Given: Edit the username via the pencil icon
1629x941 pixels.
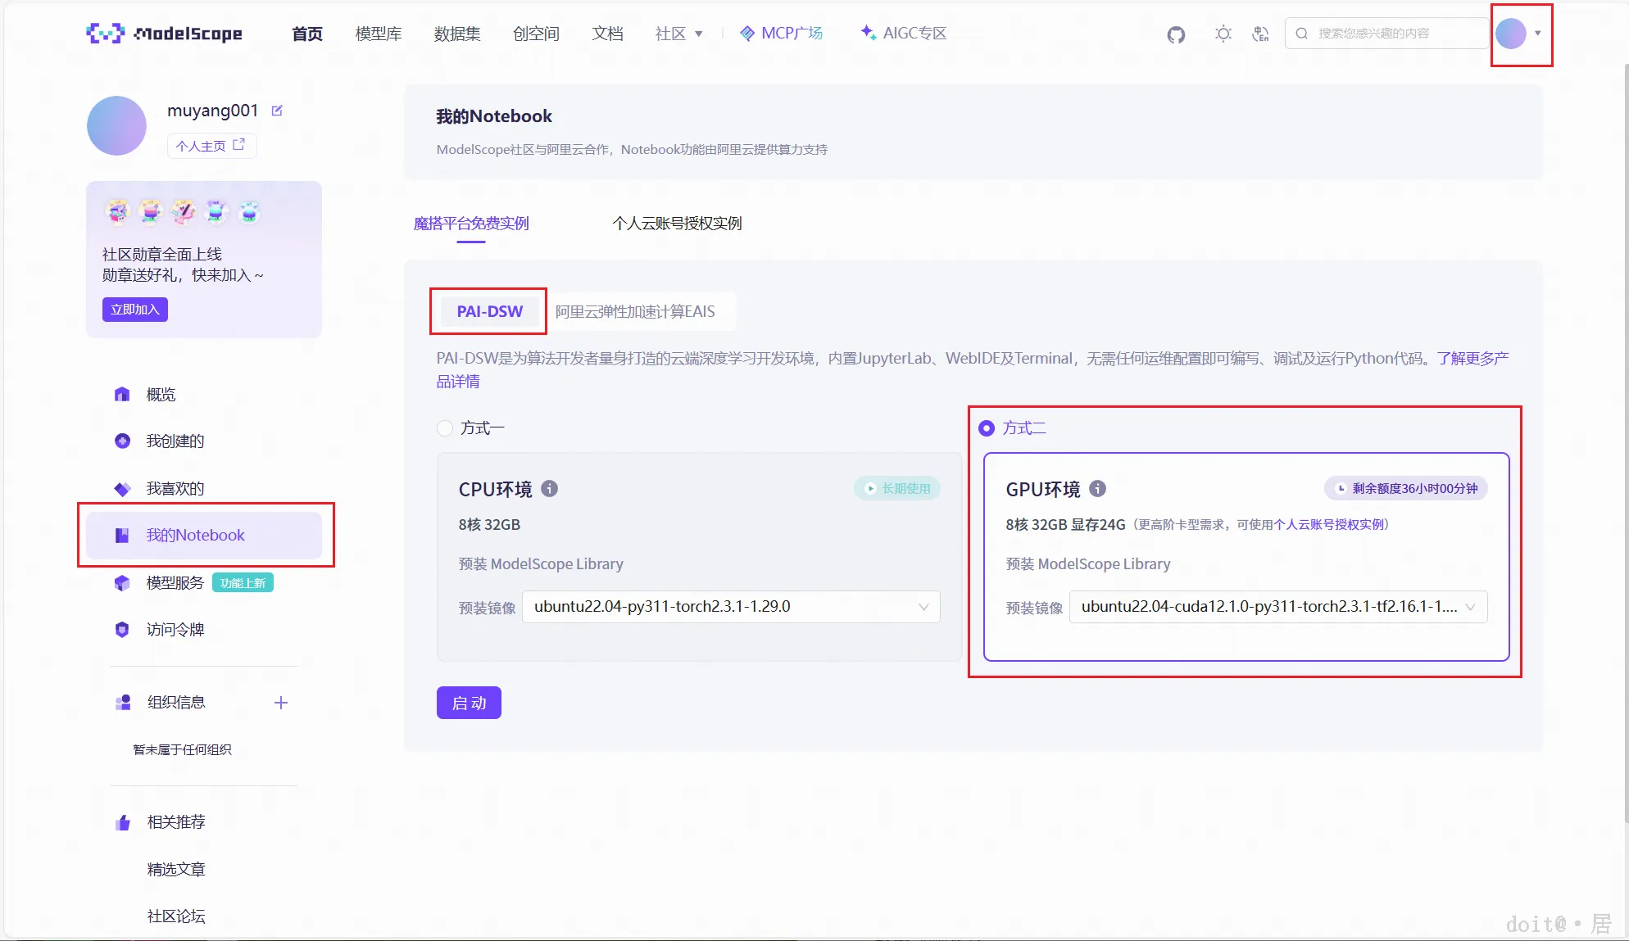Looking at the screenshot, I should click(277, 110).
